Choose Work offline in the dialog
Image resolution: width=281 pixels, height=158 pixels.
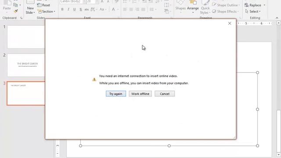pyautogui.click(x=140, y=93)
